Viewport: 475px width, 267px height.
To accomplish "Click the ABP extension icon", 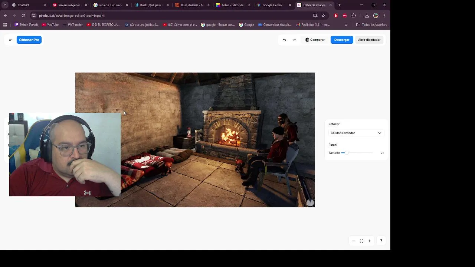I will pos(345,16).
